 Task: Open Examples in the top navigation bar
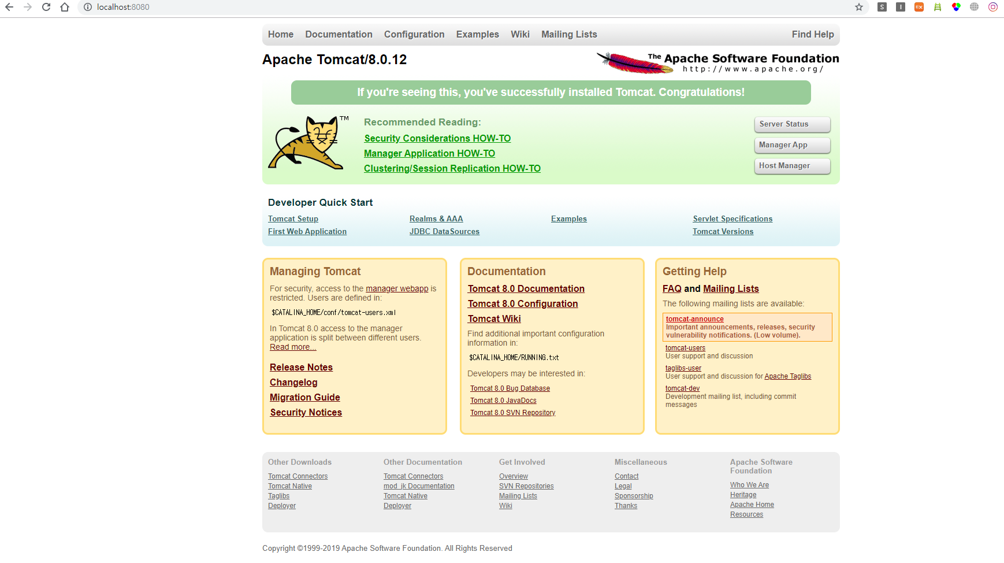point(477,35)
